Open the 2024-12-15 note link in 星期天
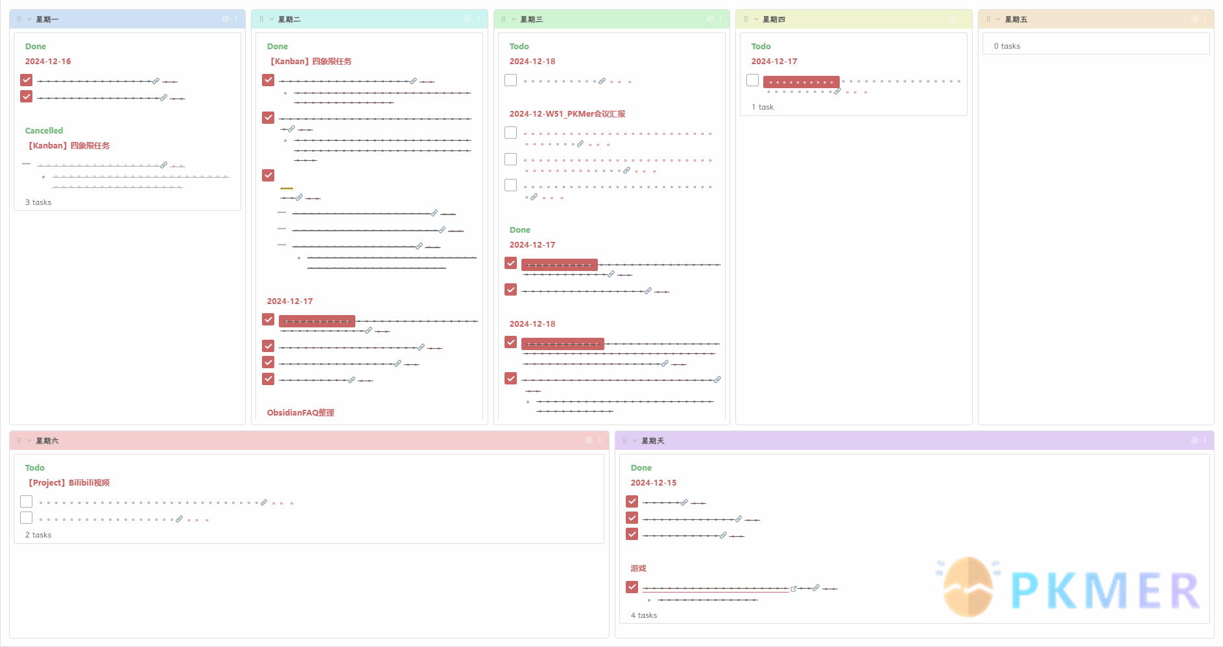 click(x=654, y=483)
